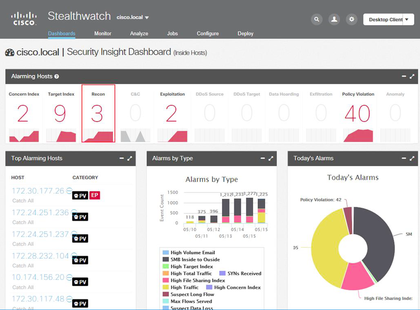Open options ellipsis for host 172.30.117.48
The width and height of the screenshot is (420, 310).
[69, 299]
